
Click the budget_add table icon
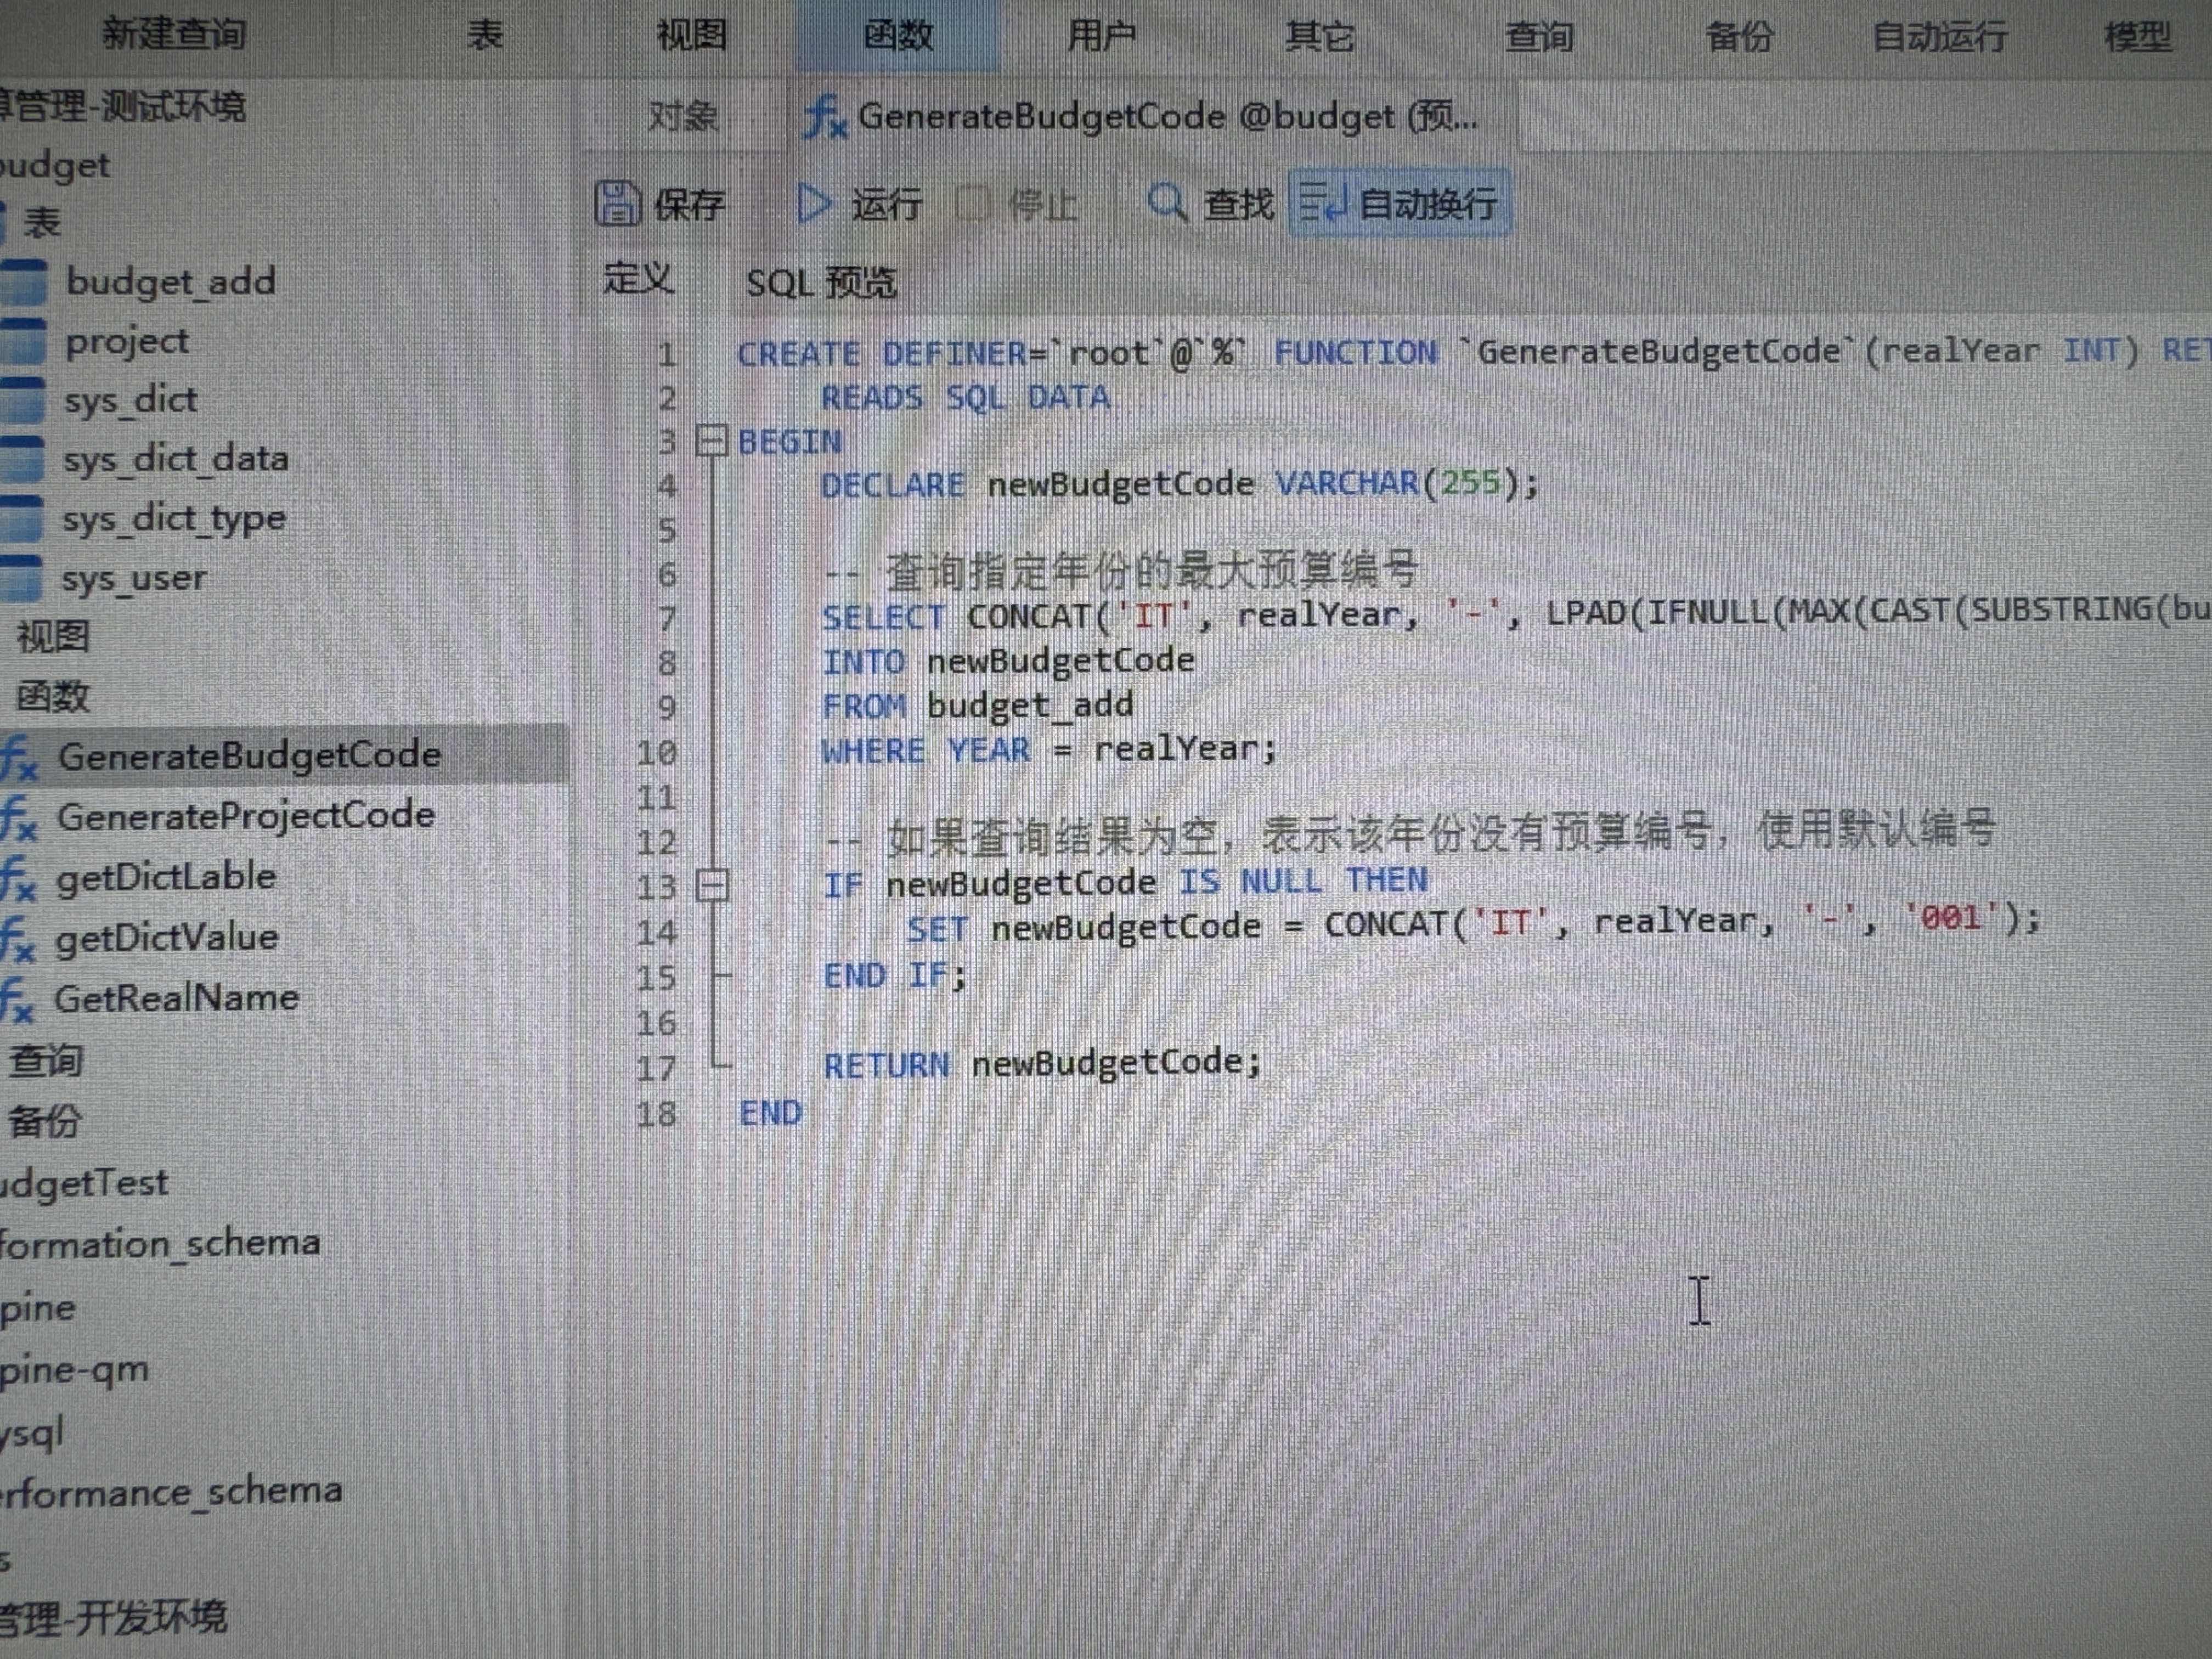click(x=24, y=282)
